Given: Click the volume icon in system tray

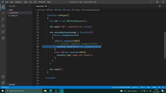Looking at the screenshot, I should click(x=142, y=91).
